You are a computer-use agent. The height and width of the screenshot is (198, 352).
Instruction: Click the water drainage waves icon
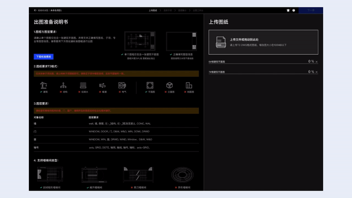pos(83,85)
